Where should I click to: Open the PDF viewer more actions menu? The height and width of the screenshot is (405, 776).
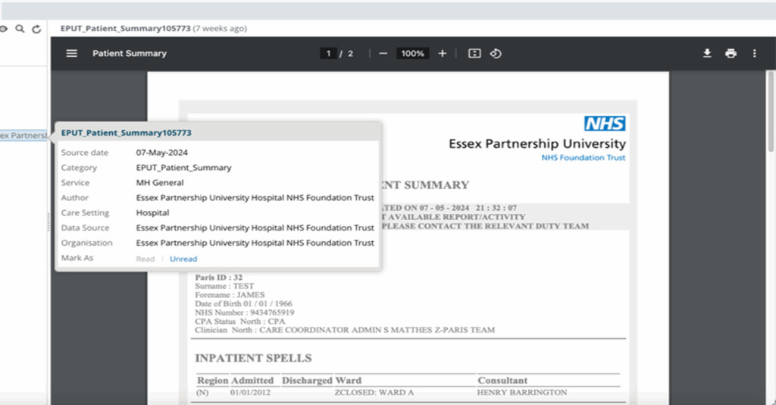point(754,53)
